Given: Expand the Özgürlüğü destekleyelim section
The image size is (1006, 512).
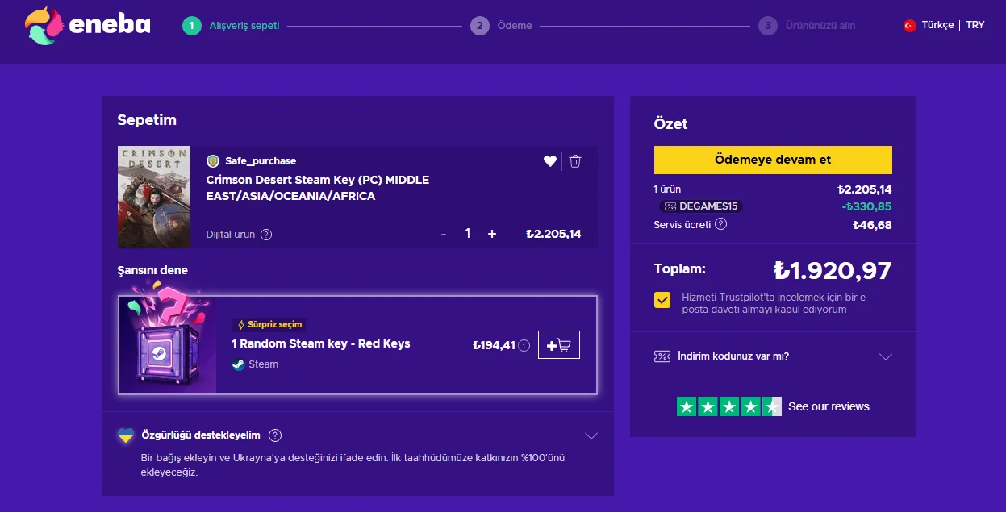Looking at the screenshot, I should pyautogui.click(x=591, y=435).
